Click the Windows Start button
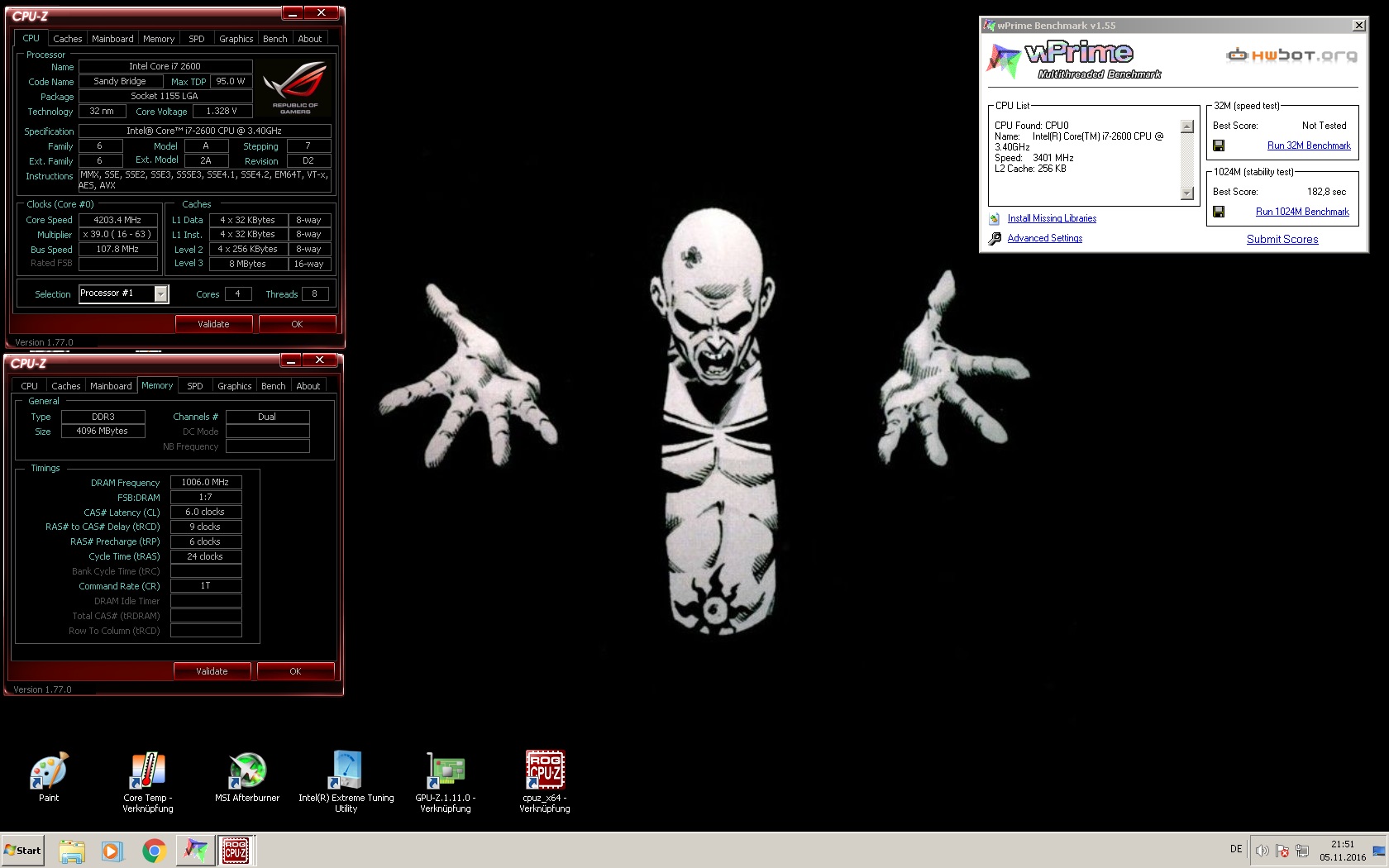 click(x=22, y=850)
